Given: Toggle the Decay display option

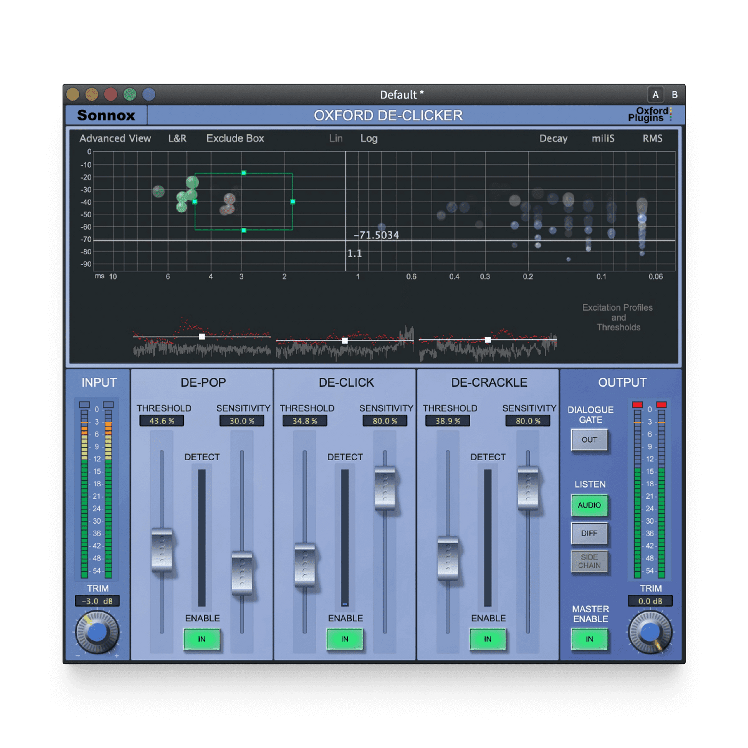Looking at the screenshot, I should (553, 138).
